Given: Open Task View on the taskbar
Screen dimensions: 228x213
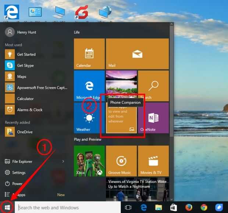Looking at the screenshot, I should click(x=128, y=207).
